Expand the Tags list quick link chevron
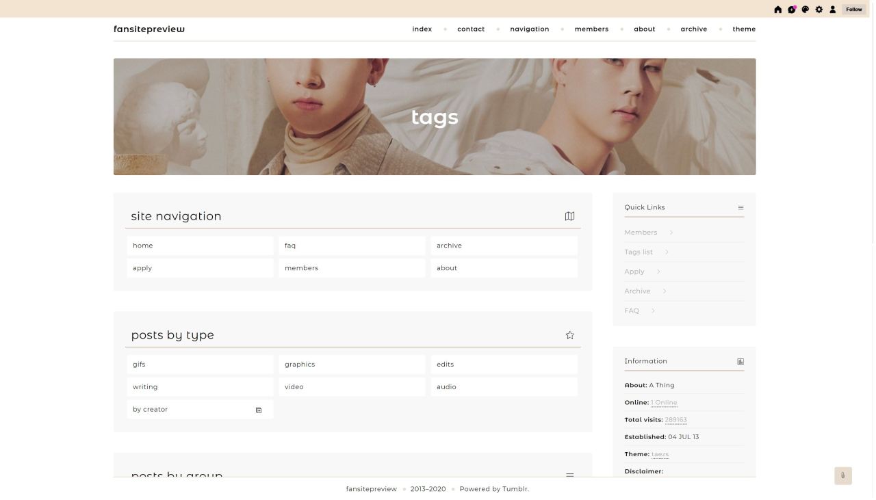 pyautogui.click(x=667, y=252)
